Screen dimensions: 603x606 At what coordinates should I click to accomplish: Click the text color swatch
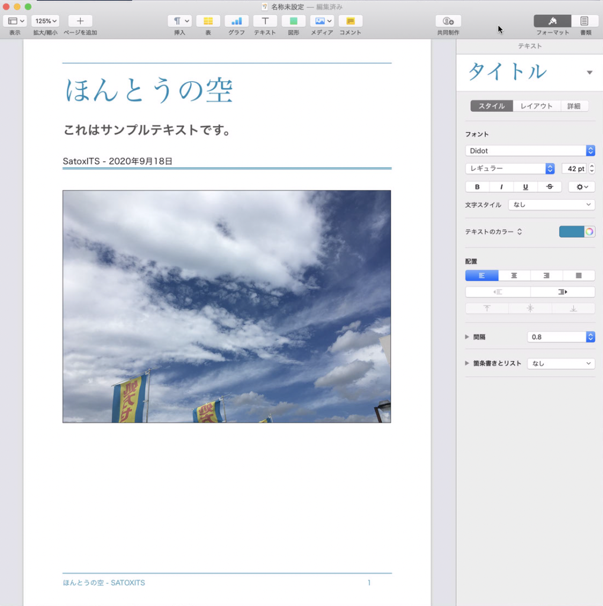pos(572,231)
